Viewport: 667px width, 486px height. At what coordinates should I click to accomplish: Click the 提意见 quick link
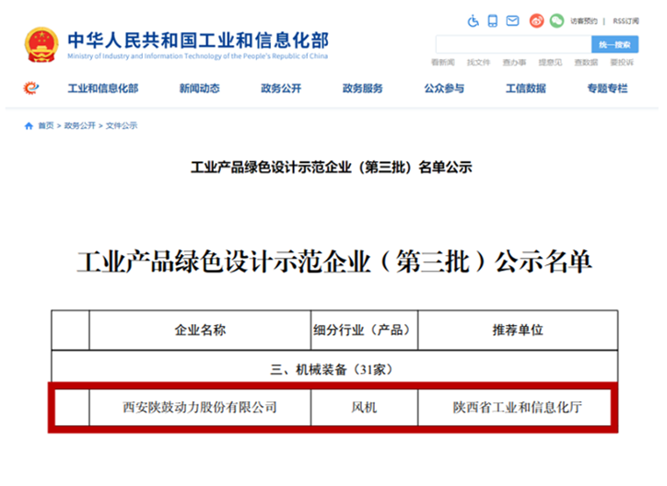[550, 63]
